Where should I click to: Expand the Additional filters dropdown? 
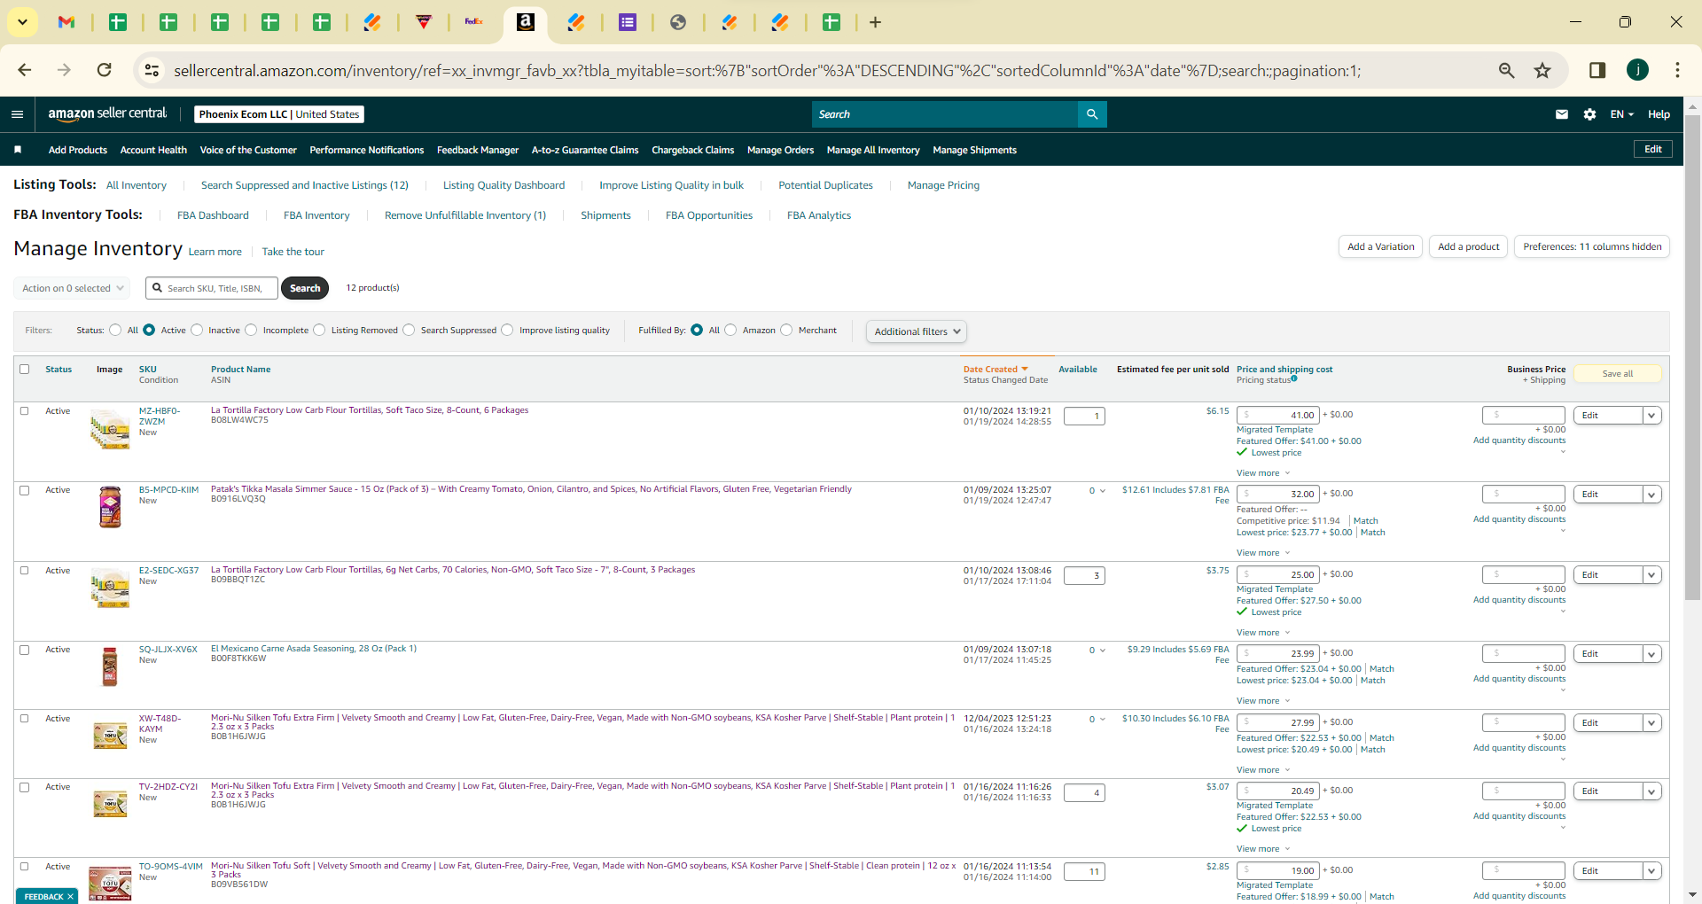[916, 331]
